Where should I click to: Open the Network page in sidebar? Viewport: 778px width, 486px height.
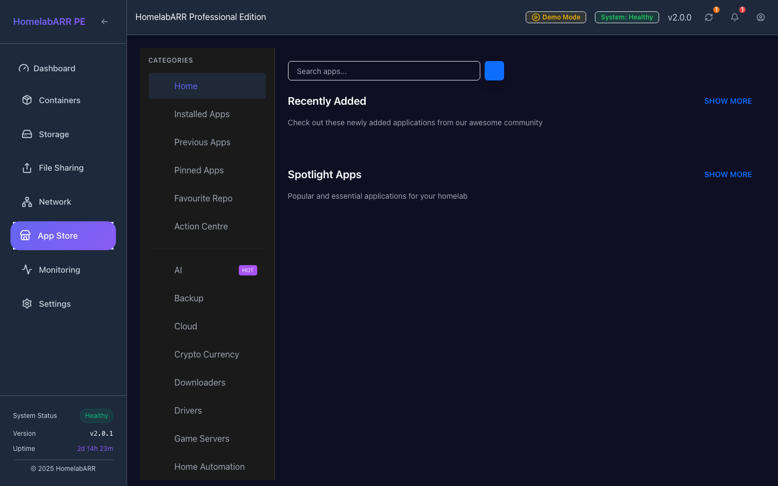(55, 202)
